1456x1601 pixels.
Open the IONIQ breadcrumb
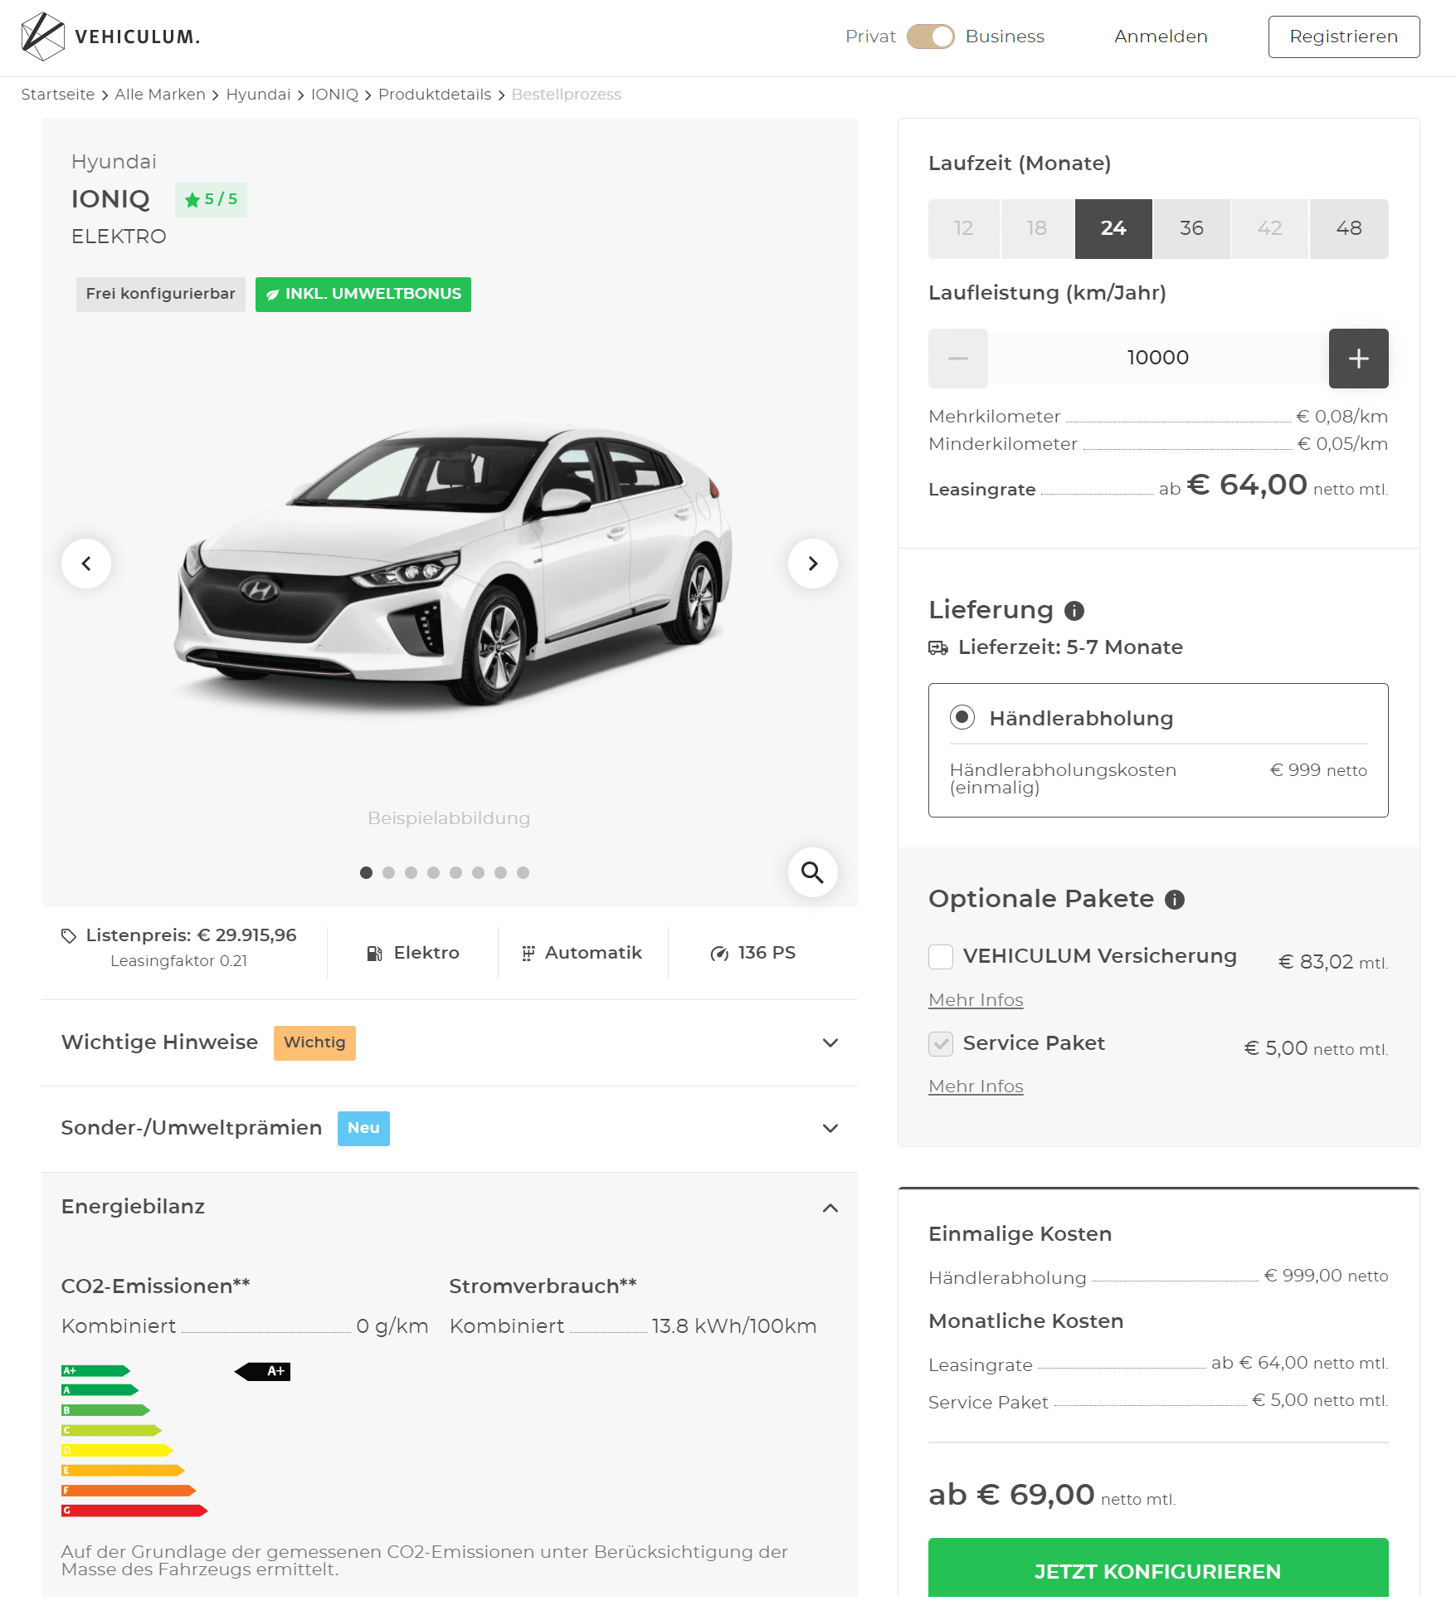334,95
